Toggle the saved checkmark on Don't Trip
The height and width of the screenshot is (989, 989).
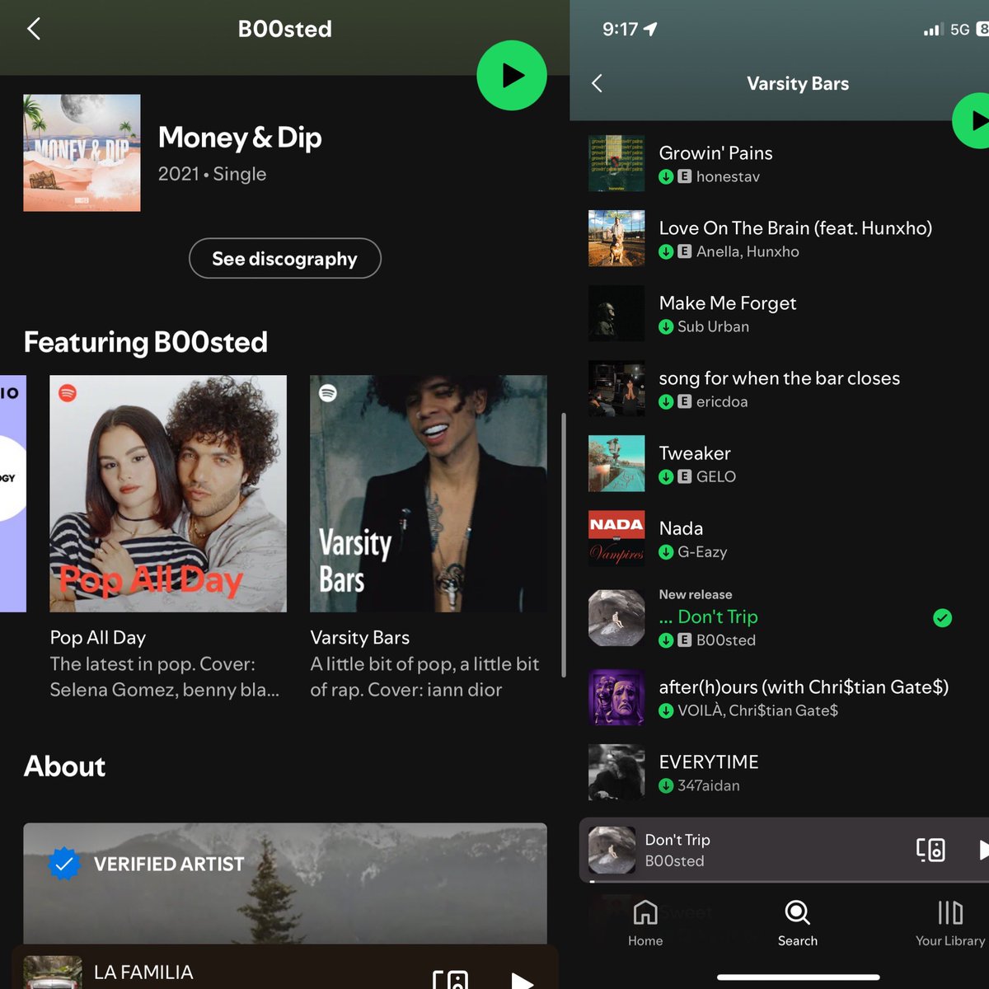point(942,617)
